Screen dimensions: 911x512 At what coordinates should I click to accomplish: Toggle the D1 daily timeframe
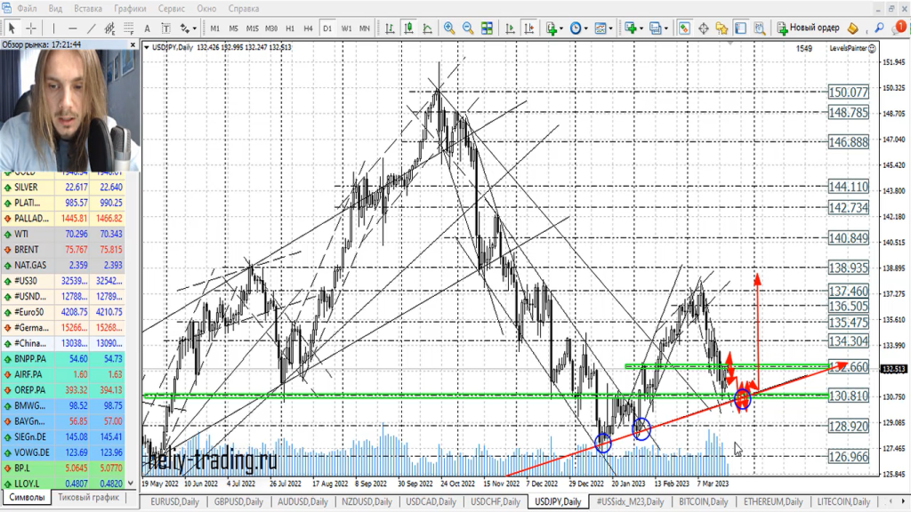pyautogui.click(x=327, y=28)
